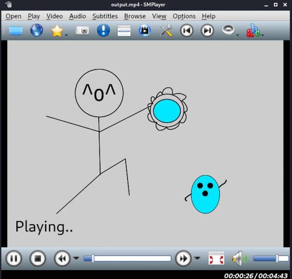The width and height of the screenshot is (292, 279).
Task: Open URL with the globe icon
Action: (36, 31)
